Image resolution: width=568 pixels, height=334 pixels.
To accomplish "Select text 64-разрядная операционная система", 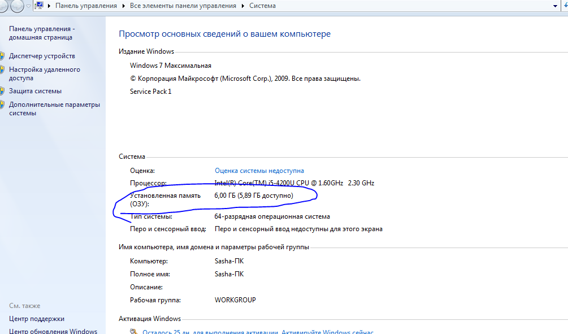I will pyautogui.click(x=272, y=216).
